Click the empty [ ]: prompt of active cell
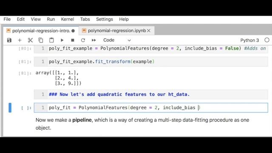Image resolution: width=272 pixels, height=153 pixels. [x=26, y=108]
